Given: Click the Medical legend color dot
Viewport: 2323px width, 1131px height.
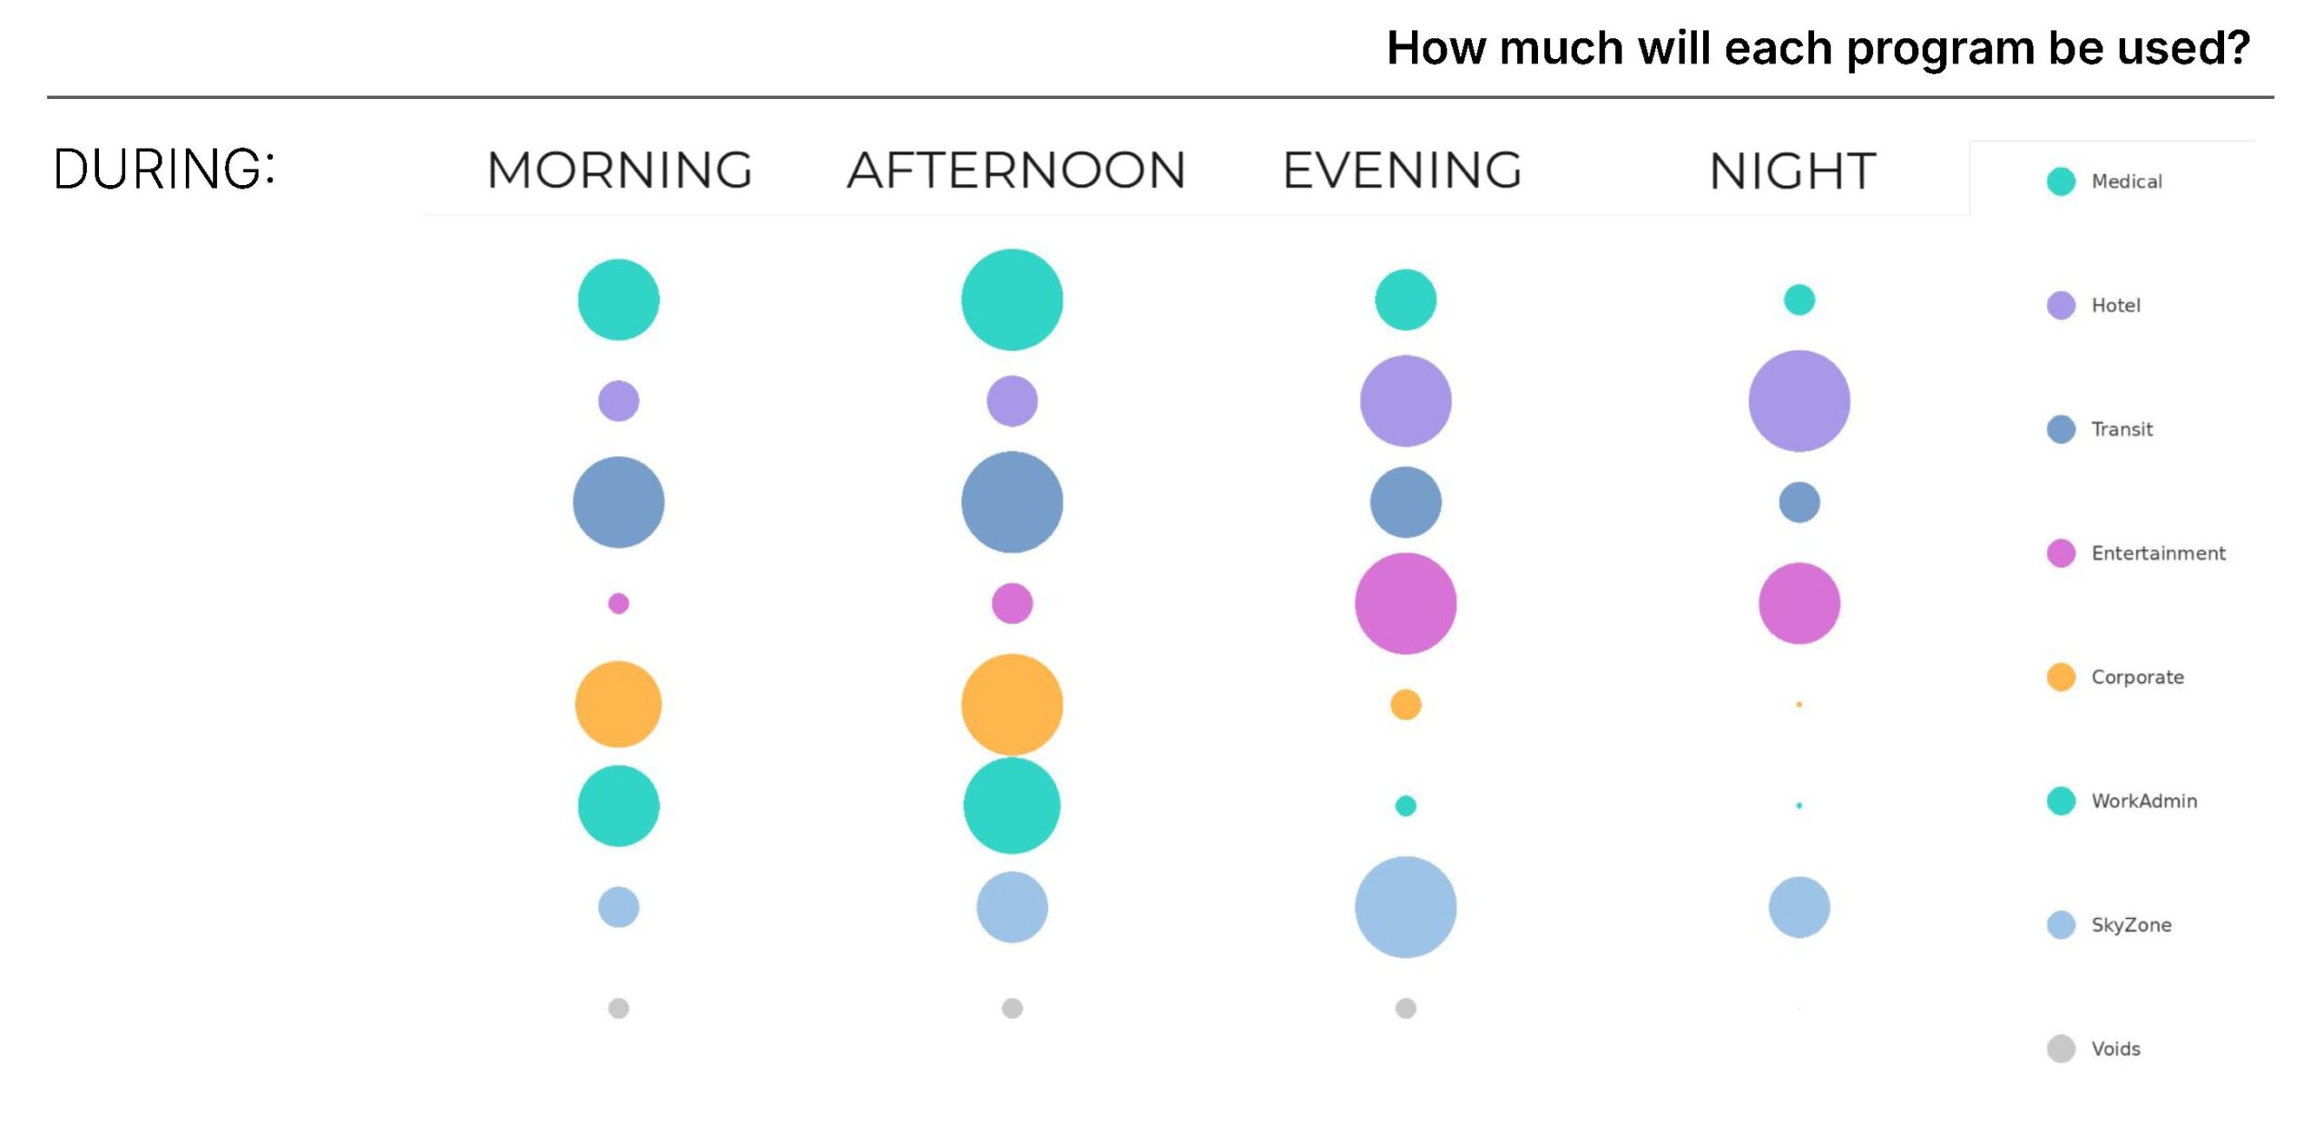Looking at the screenshot, I should pyautogui.click(x=2061, y=181).
